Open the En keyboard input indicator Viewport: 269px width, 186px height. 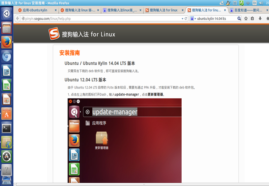[x=255, y=3]
